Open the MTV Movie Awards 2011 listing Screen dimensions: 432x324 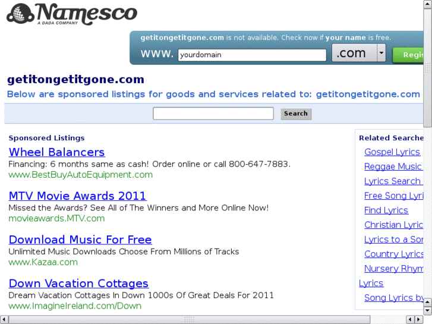(77, 196)
